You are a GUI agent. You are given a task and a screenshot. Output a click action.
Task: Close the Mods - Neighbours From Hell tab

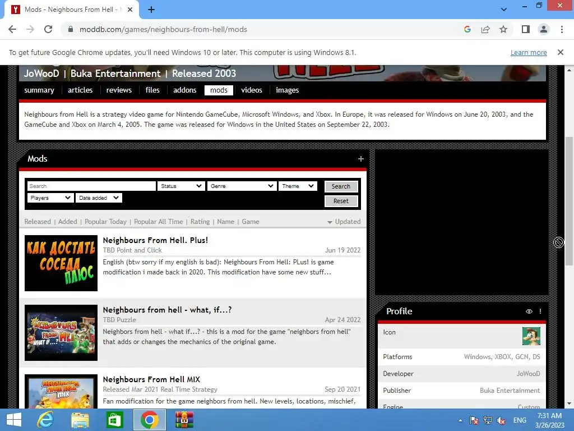click(x=130, y=10)
